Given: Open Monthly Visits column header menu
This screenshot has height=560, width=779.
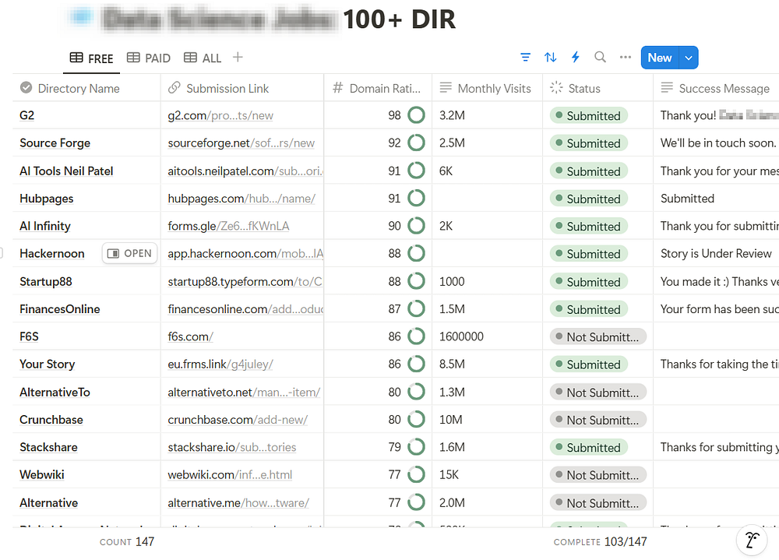Looking at the screenshot, I should (488, 89).
